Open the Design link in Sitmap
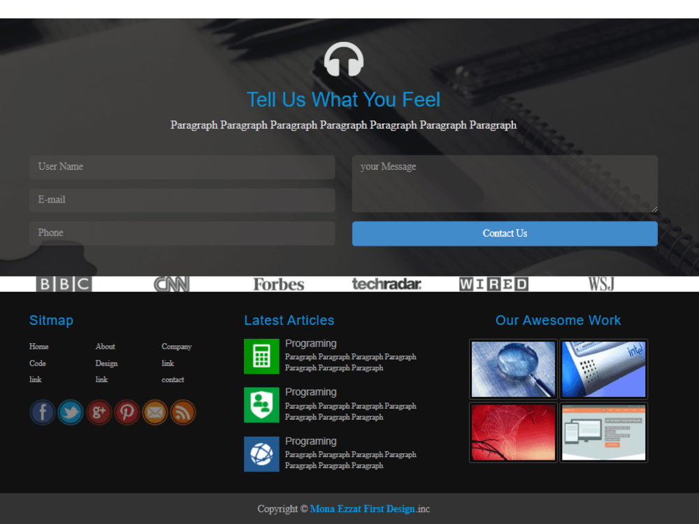 [x=106, y=363]
